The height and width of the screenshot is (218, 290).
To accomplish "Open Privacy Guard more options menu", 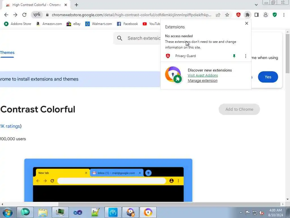I will [x=246, y=56].
